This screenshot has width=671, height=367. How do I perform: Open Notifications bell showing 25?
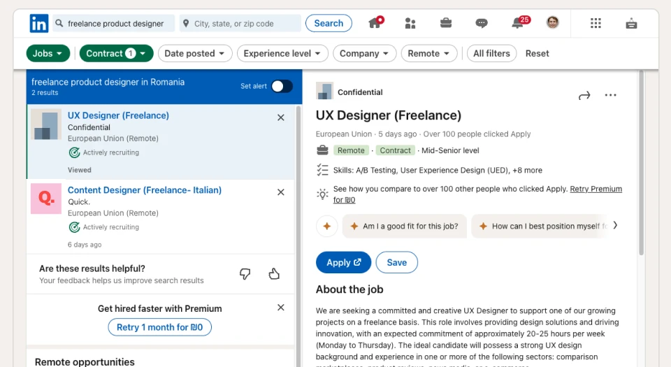520,22
